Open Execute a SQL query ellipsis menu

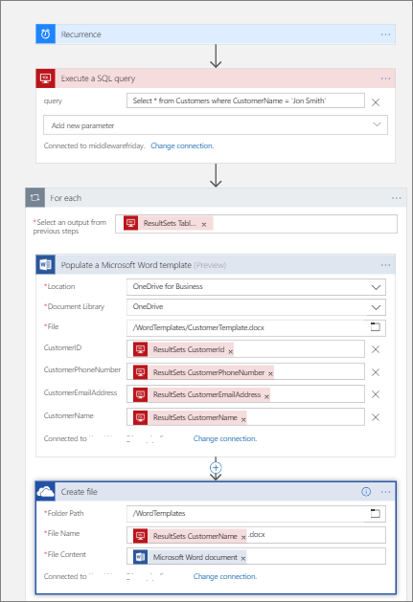385,78
